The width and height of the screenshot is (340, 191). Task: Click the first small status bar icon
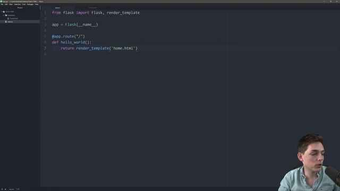click(2, 189)
